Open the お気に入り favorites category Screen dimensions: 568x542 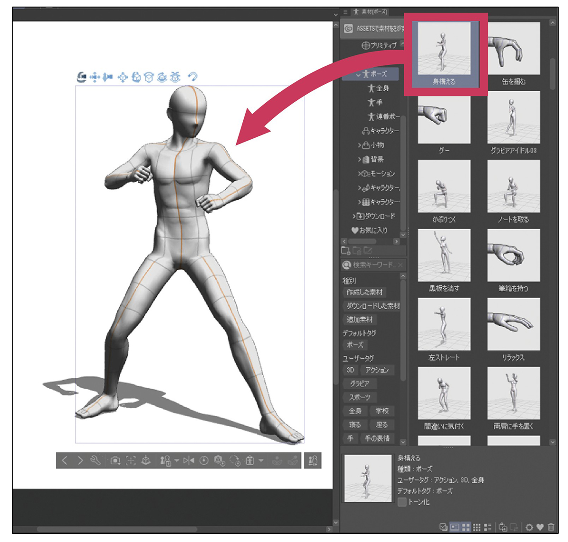370,231
